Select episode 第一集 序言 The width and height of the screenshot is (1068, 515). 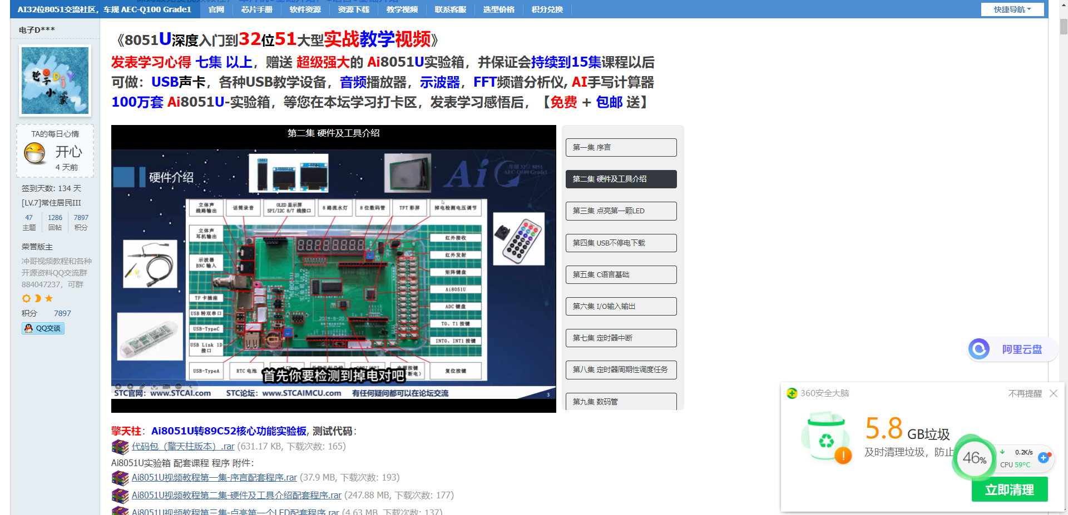click(621, 147)
